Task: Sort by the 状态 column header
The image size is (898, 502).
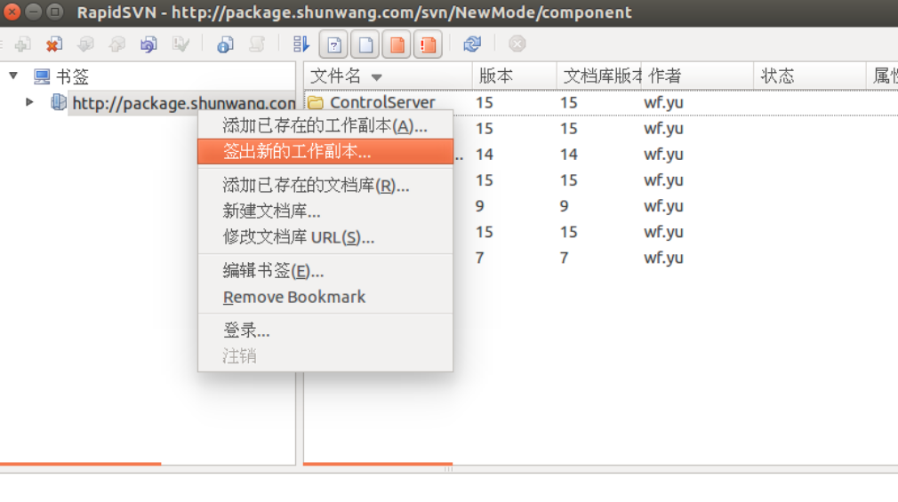Action: pos(810,76)
